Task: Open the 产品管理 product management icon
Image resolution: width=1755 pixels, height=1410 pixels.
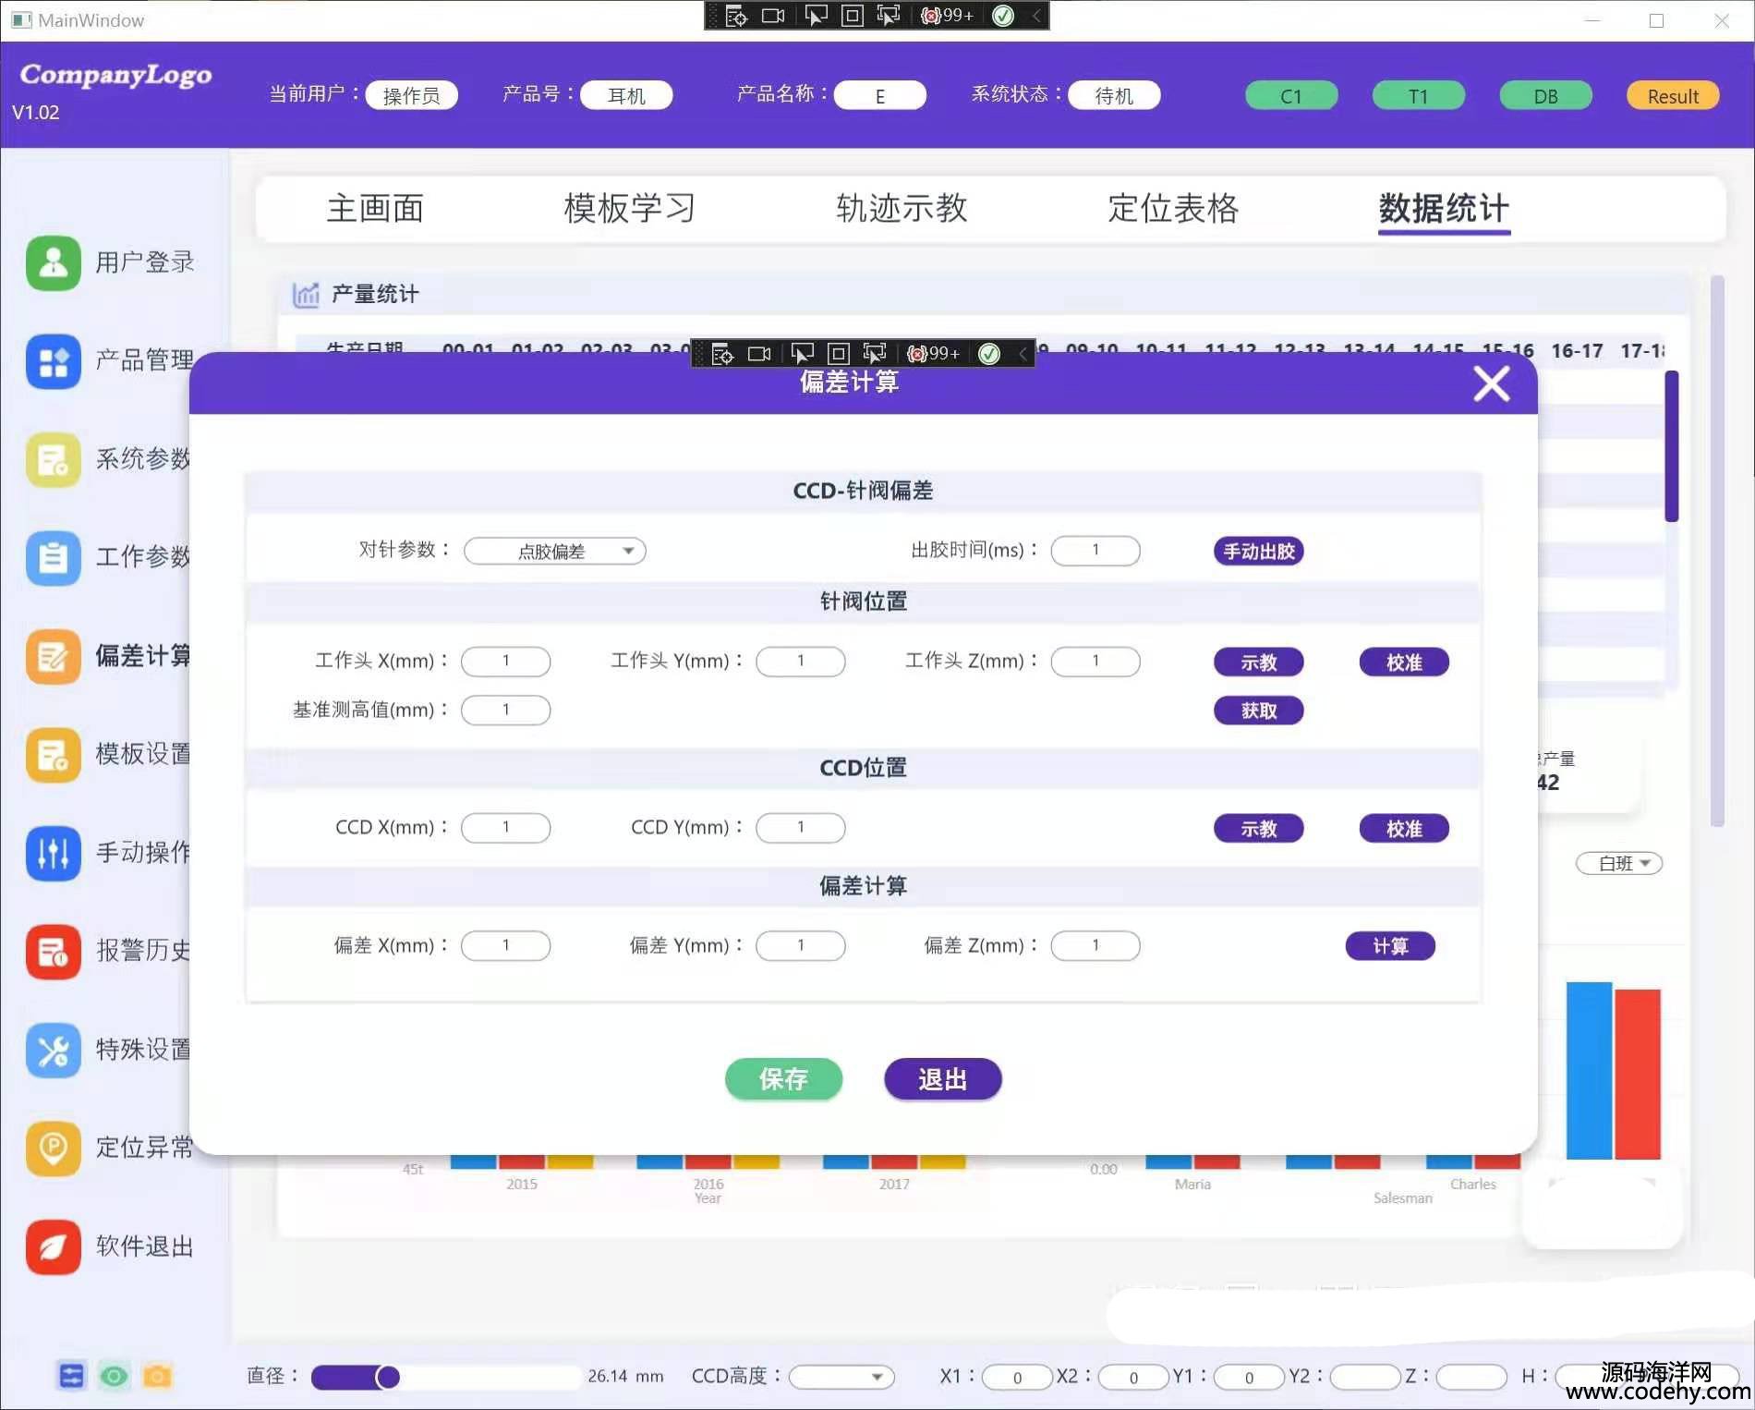Action: coord(54,360)
